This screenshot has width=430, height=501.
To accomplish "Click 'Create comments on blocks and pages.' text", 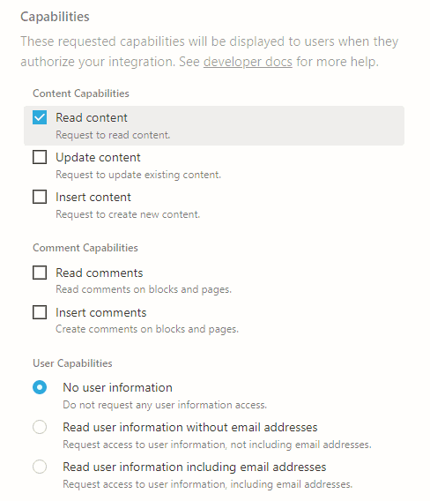I will click(x=147, y=329).
